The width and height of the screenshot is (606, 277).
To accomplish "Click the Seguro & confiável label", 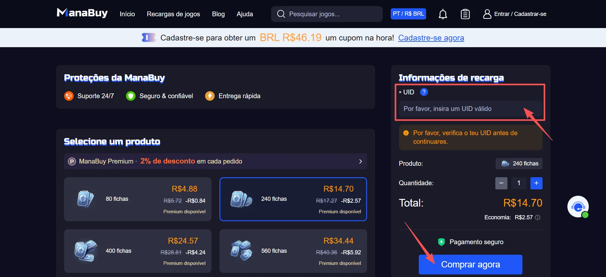I will (x=166, y=96).
